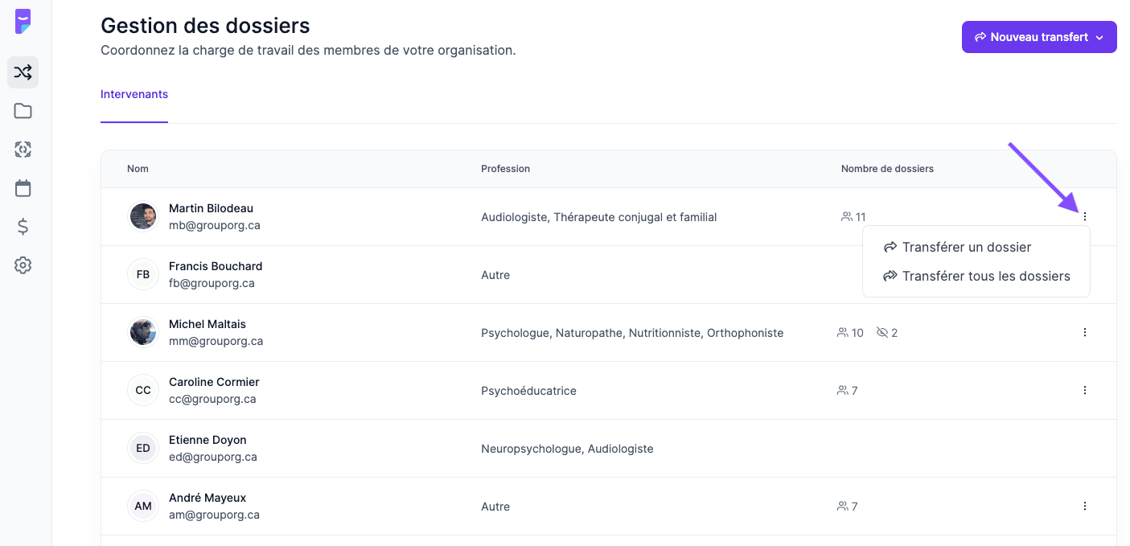Click the CC initials avatar

[x=143, y=390]
